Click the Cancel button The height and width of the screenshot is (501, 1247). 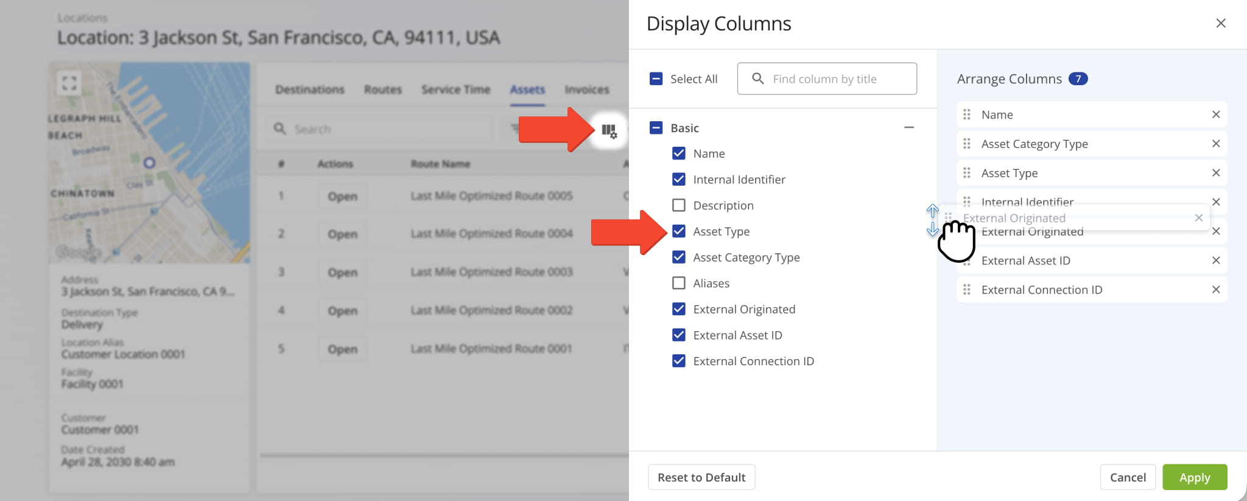pyautogui.click(x=1128, y=477)
